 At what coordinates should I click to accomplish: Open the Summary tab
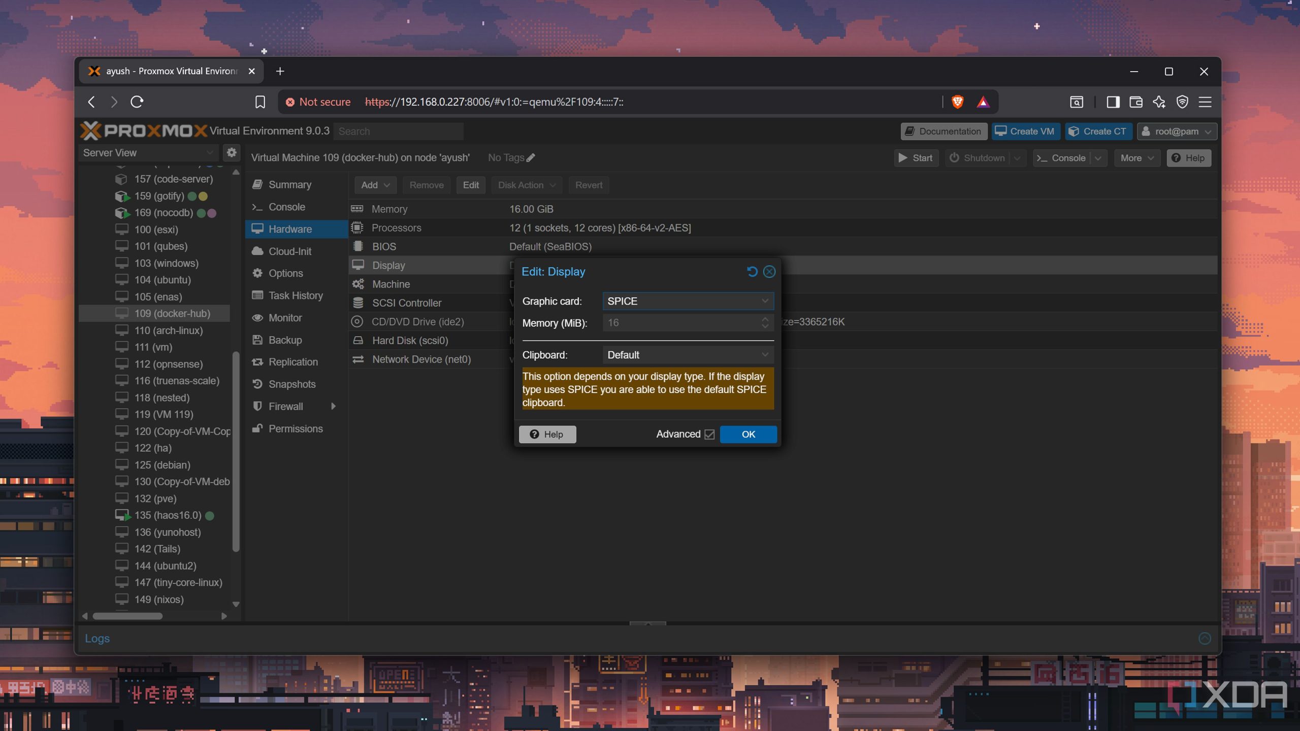(297, 185)
